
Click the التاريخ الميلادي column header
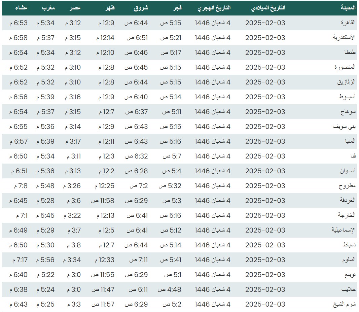pos(268,8)
